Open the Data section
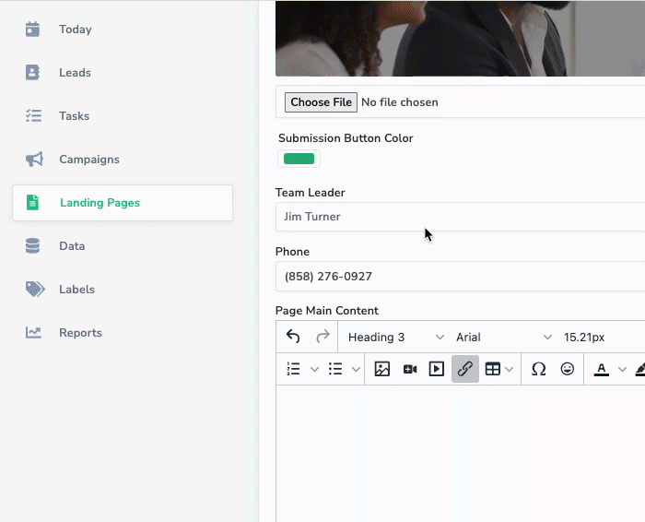This screenshot has width=645, height=522. tap(72, 245)
